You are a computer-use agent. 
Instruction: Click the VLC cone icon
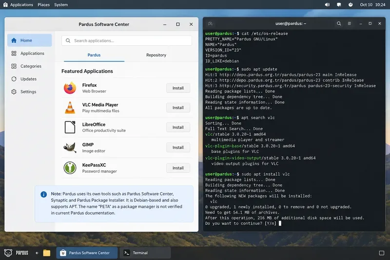70,107
